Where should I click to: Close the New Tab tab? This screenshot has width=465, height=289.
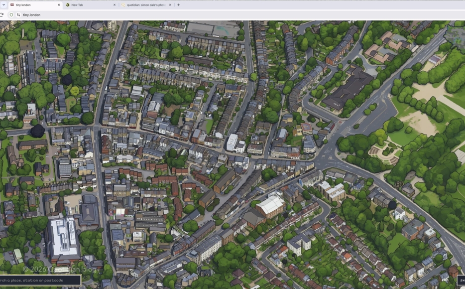coord(115,5)
